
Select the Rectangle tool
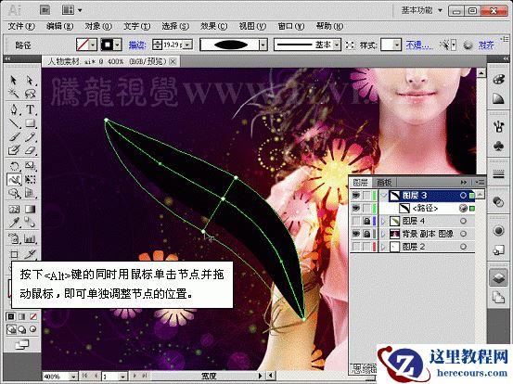click(30, 123)
